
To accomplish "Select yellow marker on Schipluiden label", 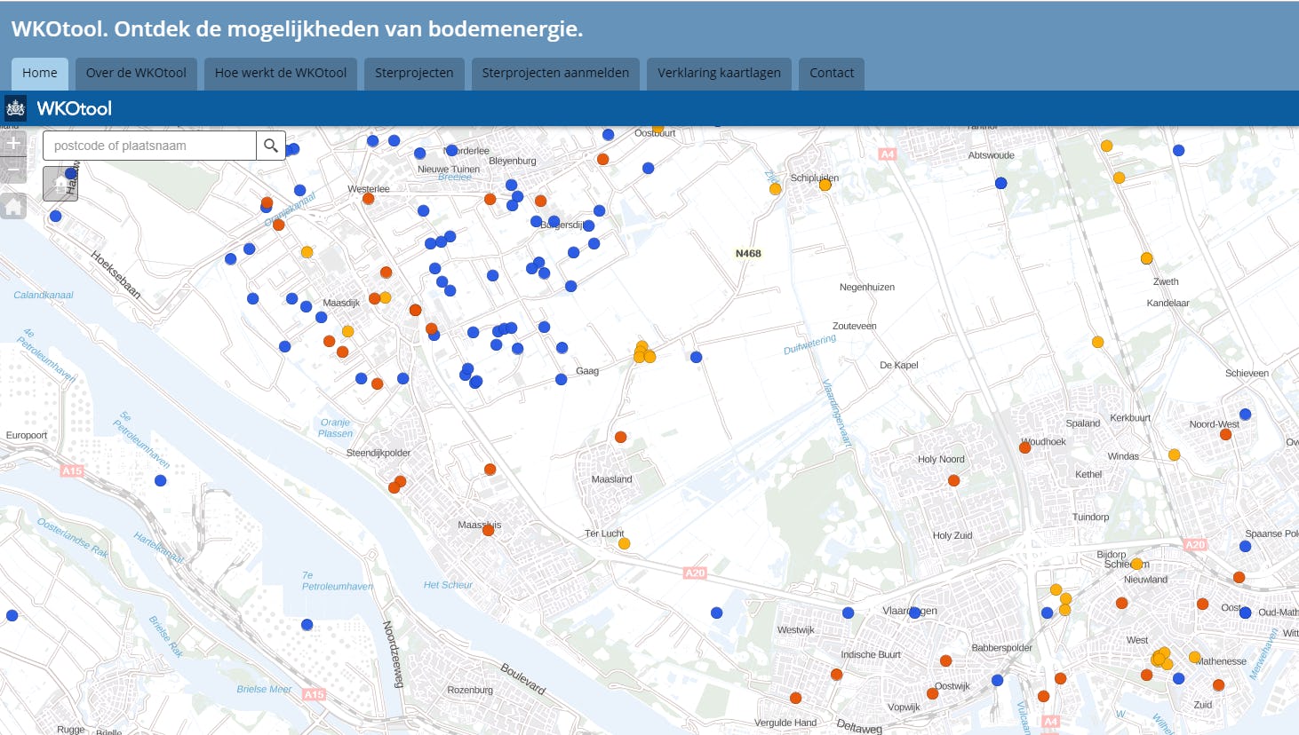I will point(825,185).
